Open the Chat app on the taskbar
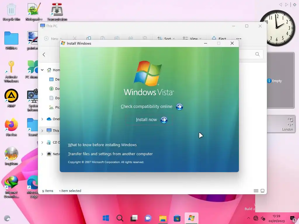Image resolution: width=299 pixels, height=224 pixels. 148,218
